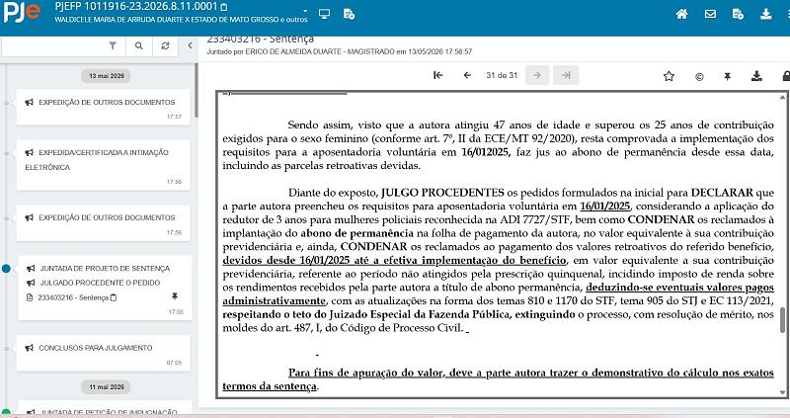This screenshot has height=418, width=790.
Task: Go to next document arrow
Action: pyautogui.click(x=537, y=75)
